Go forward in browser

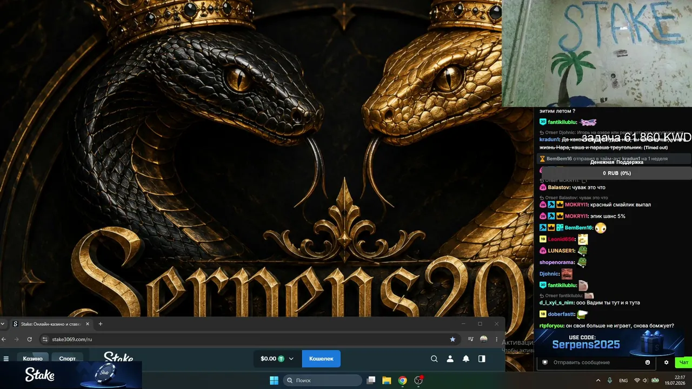pyautogui.click(x=16, y=339)
